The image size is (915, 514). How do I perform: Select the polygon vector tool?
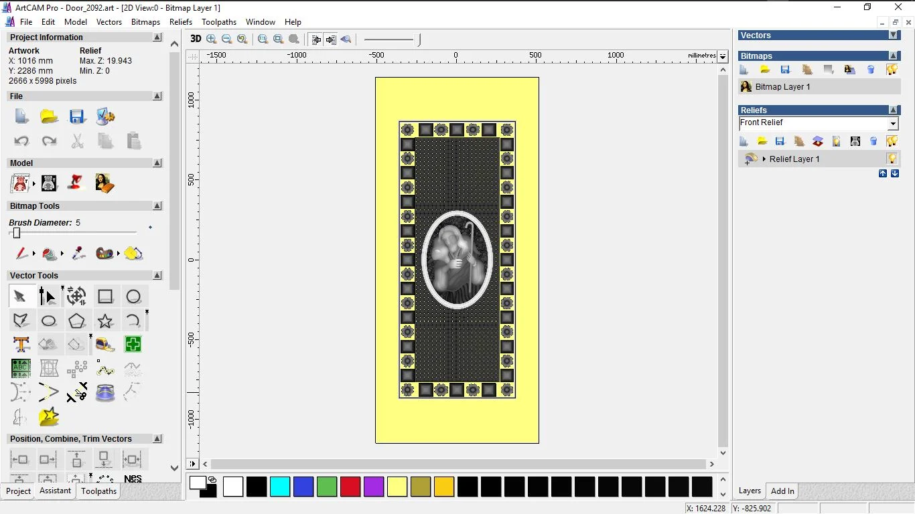[77, 321]
